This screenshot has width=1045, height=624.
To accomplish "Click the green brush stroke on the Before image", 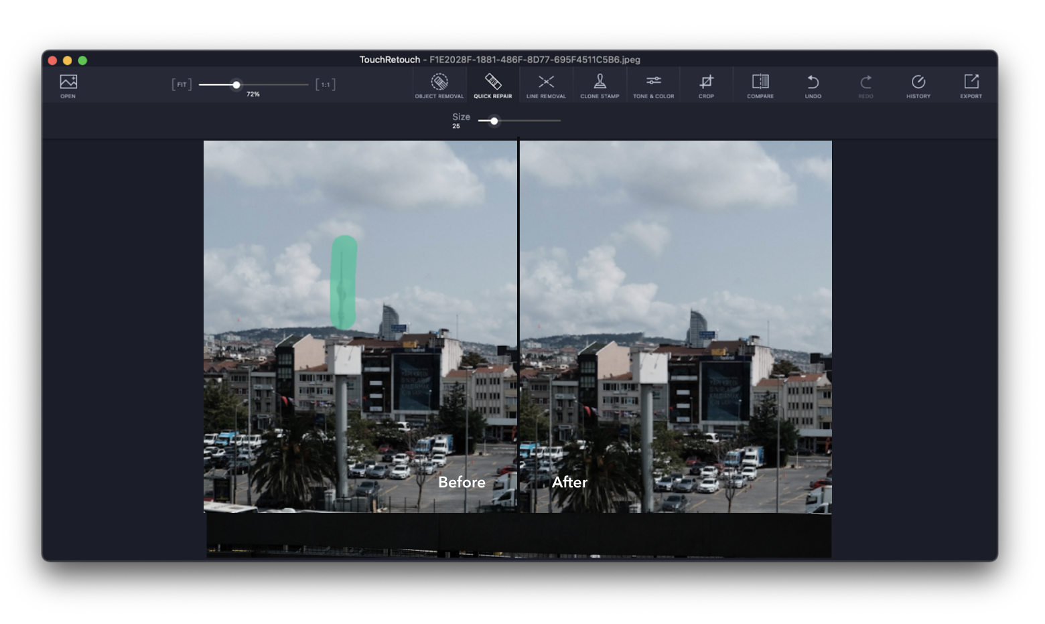I will pos(343,282).
